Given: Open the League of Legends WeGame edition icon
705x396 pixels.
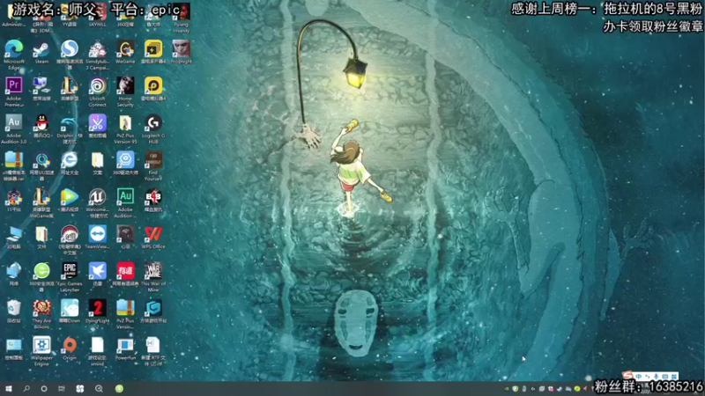Looking at the screenshot, I should 41,196.
